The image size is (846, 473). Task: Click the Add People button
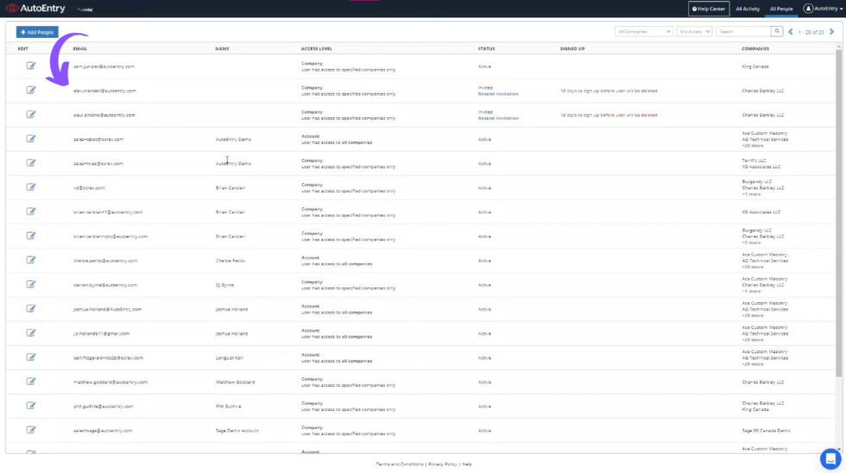pyautogui.click(x=37, y=32)
